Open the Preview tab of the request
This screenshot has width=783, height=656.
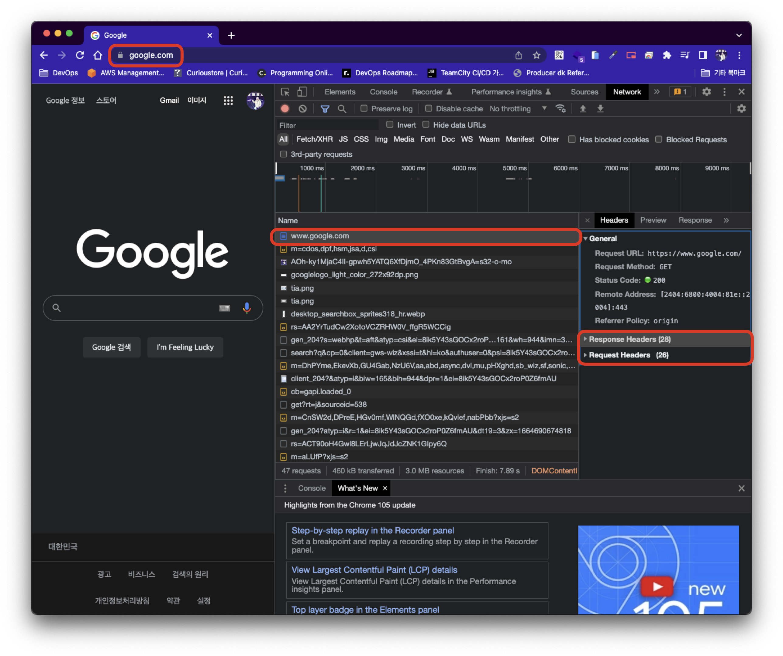pos(653,220)
